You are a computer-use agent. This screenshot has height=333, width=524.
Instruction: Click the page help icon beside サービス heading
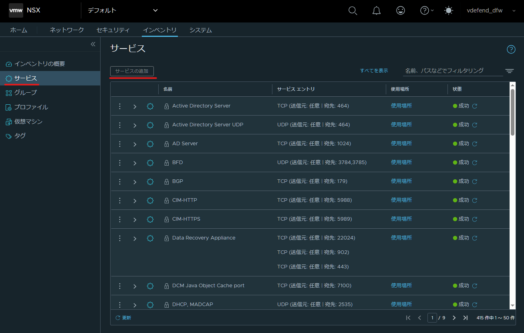511,49
